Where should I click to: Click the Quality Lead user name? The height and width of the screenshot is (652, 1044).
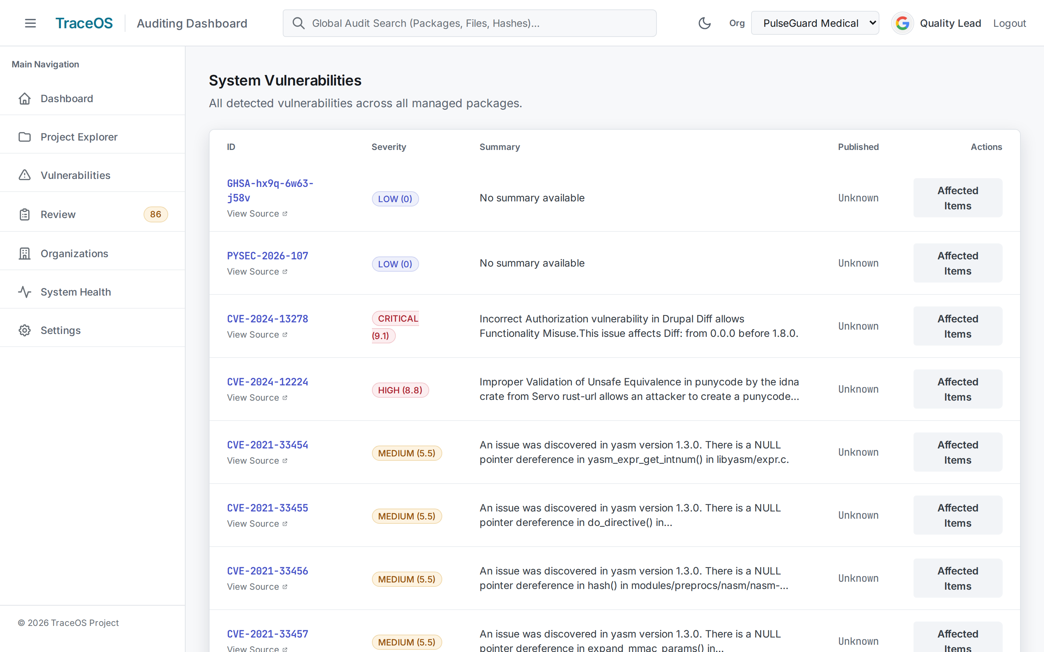pos(950,23)
